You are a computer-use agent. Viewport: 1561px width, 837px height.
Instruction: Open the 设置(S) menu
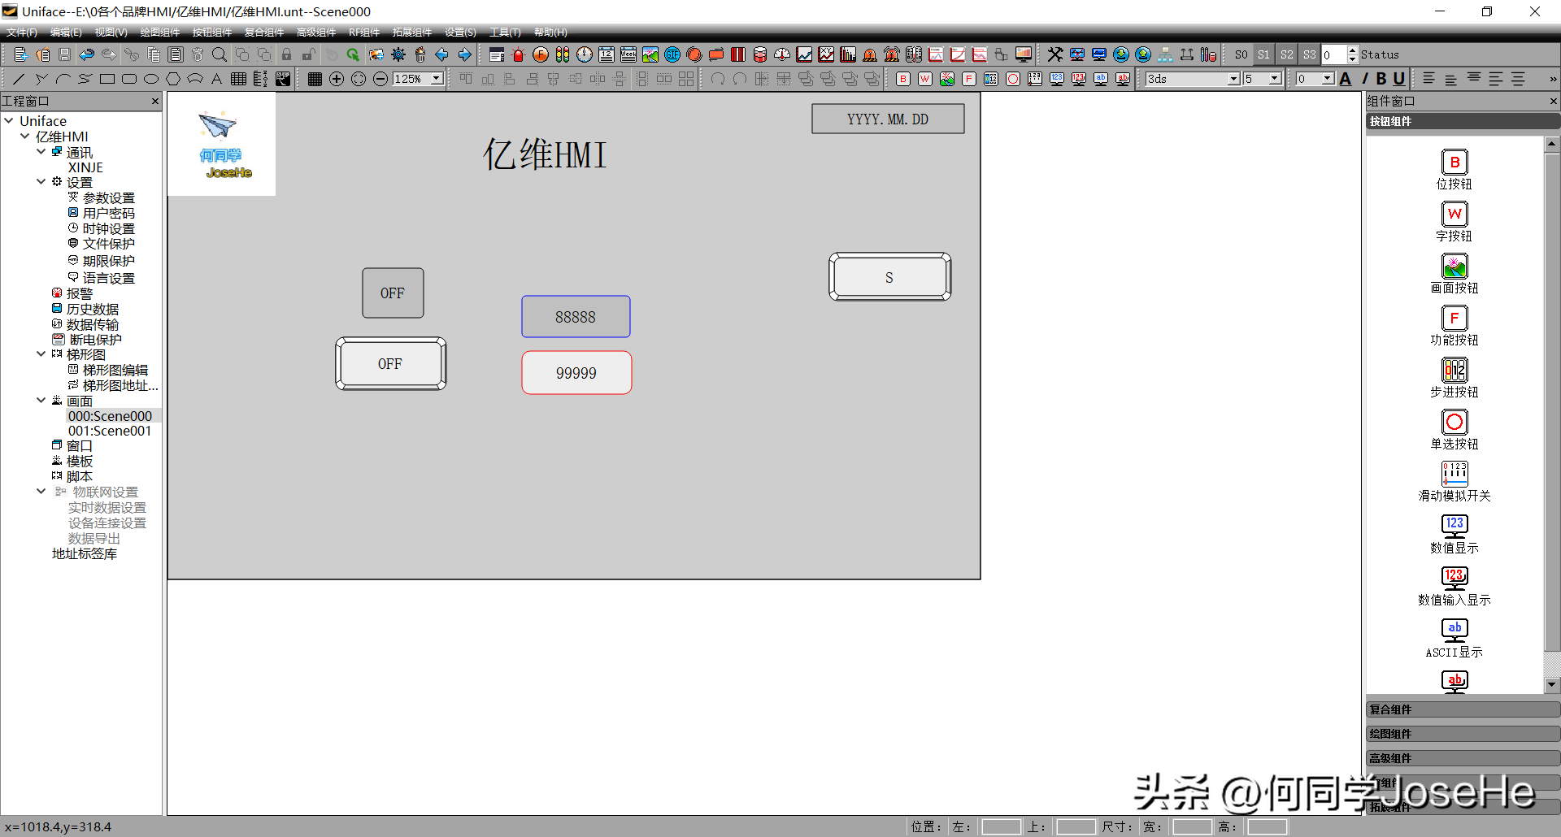459,33
